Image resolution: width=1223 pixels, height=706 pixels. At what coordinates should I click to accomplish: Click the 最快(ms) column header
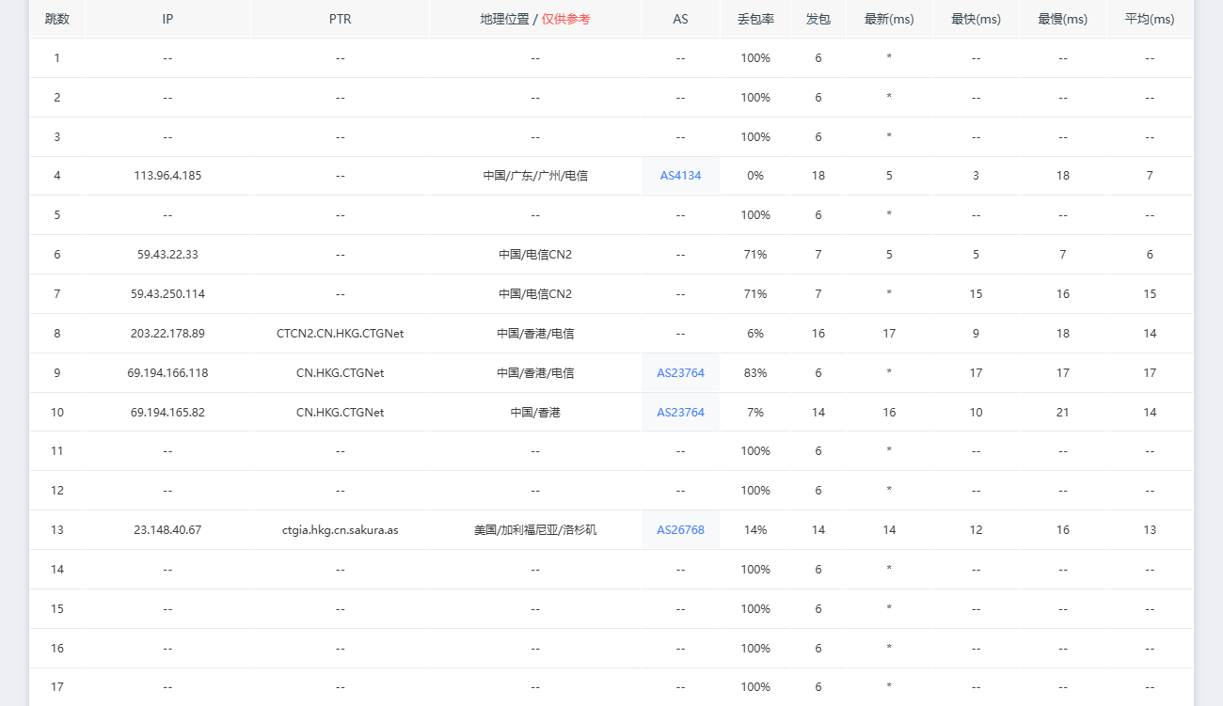976,19
